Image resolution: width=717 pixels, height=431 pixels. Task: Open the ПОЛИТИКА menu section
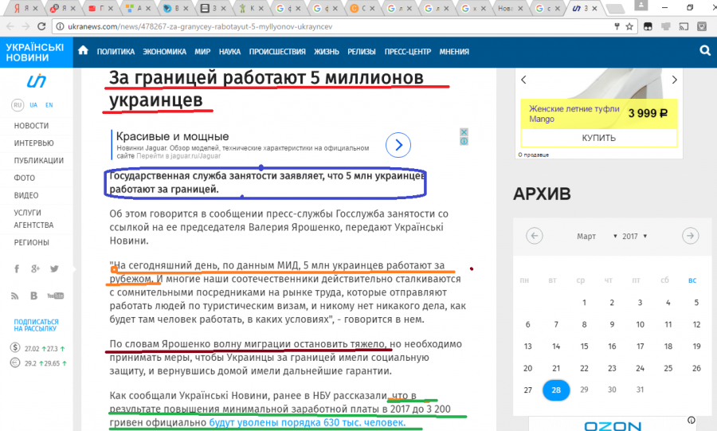click(x=116, y=52)
